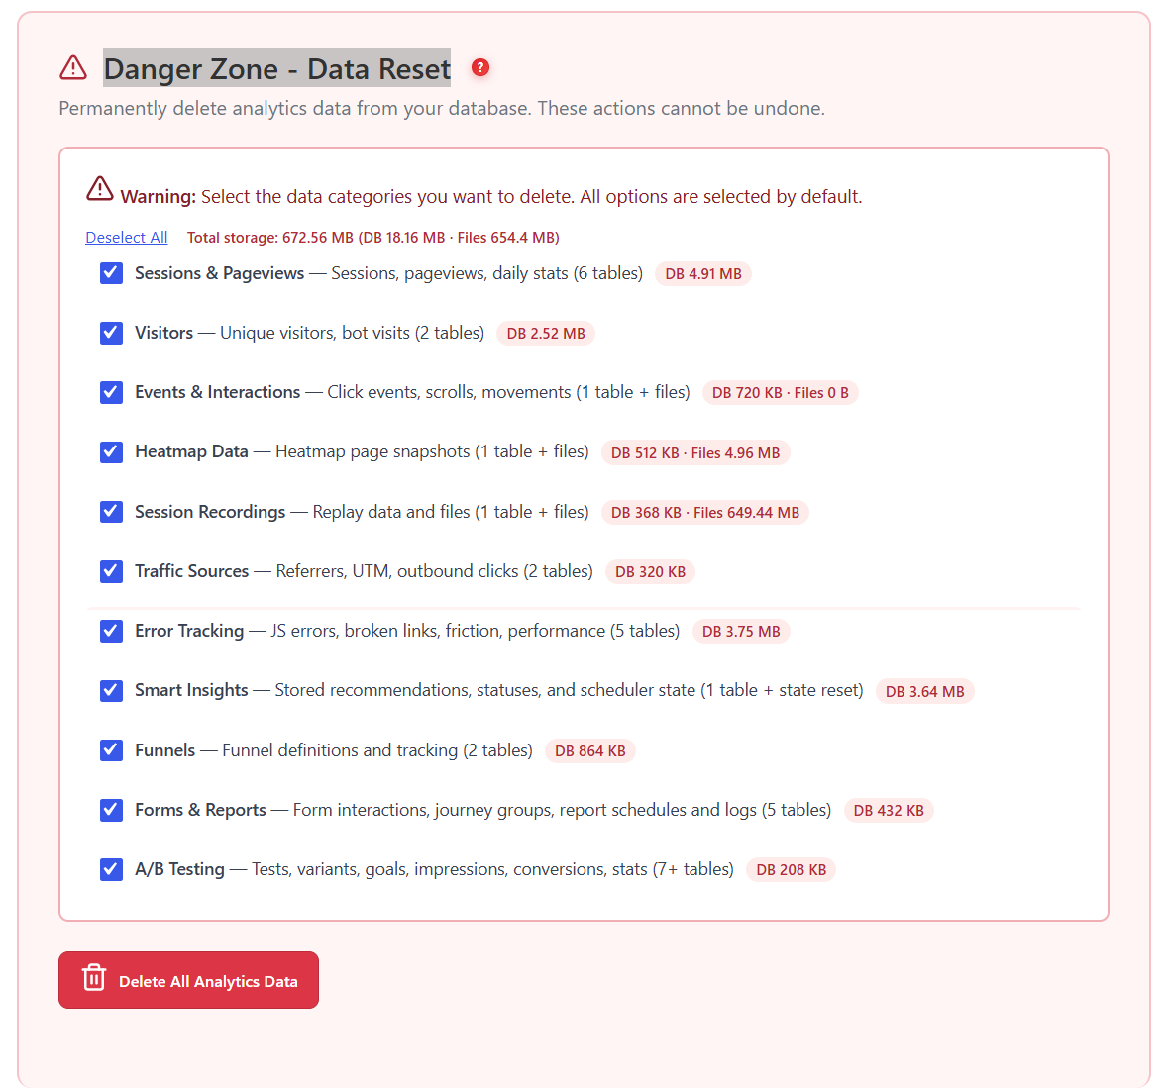The image size is (1170, 1092).
Task: Click the Error Tracking label
Action: [x=189, y=631]
